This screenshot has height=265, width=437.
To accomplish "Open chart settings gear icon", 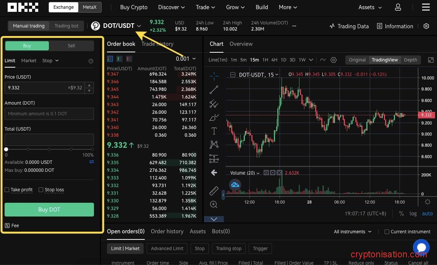I will [x=333, y=60].
